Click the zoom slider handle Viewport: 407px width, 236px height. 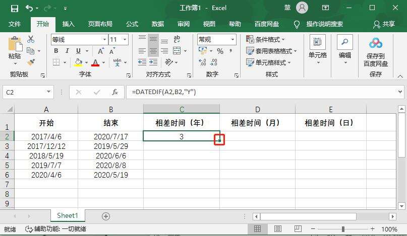[x=343, y=229]
